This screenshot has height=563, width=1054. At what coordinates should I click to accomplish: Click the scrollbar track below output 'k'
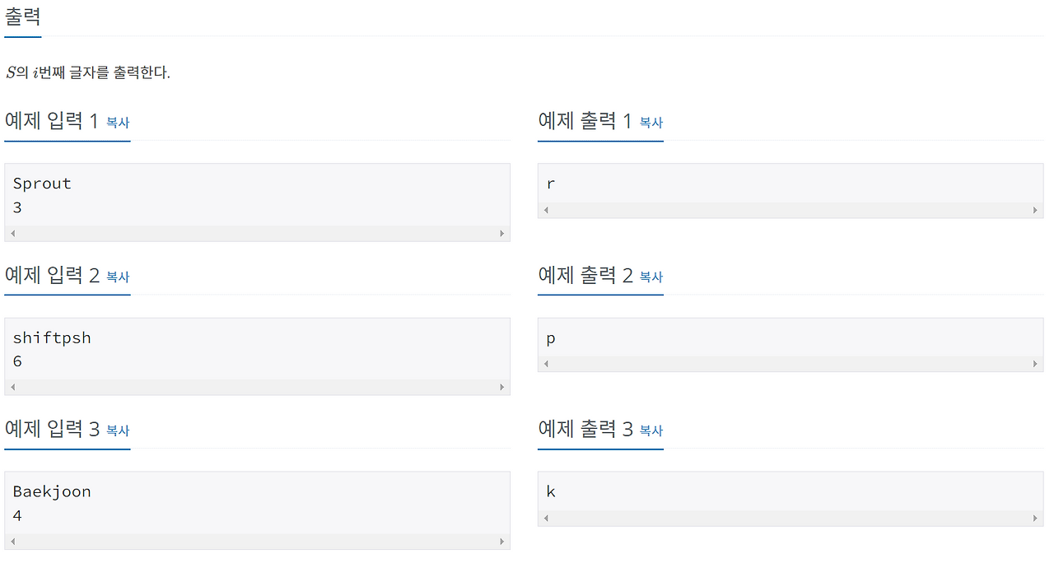coord(790,519)
